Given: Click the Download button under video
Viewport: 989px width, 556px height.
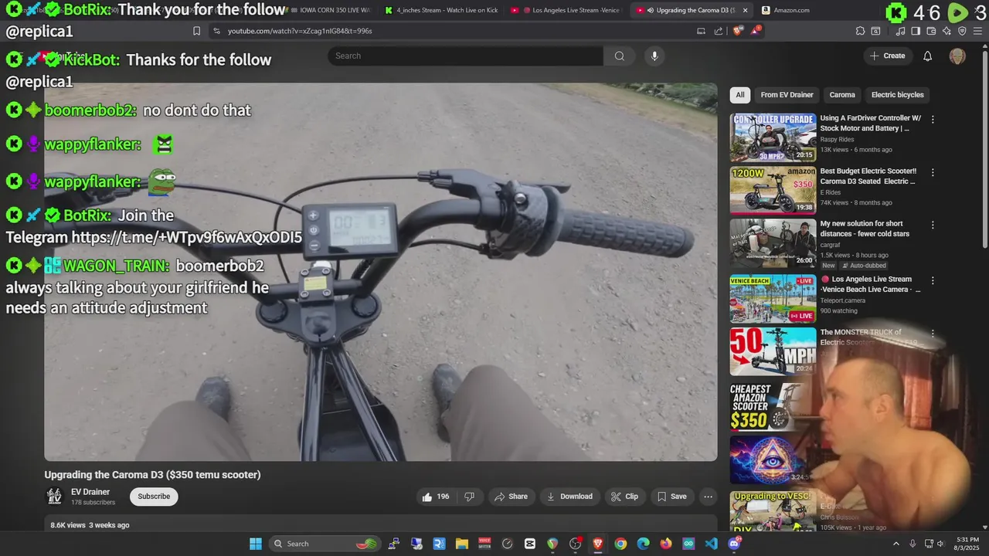Looking at the screenshot, I should tap(569, 497).
